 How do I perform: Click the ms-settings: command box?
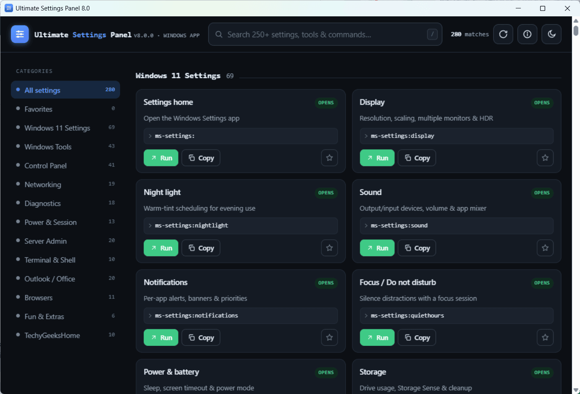[x=241, y=136]
